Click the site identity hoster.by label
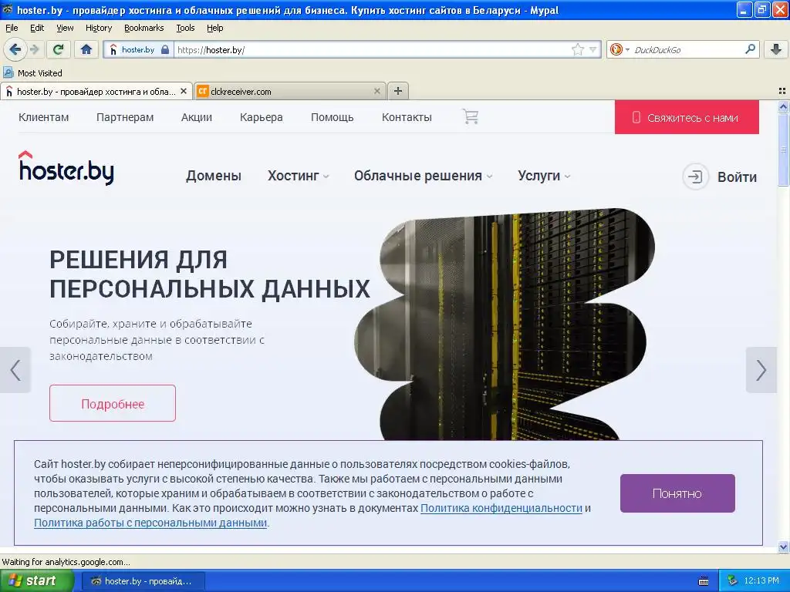 click(x=138, y=49)
